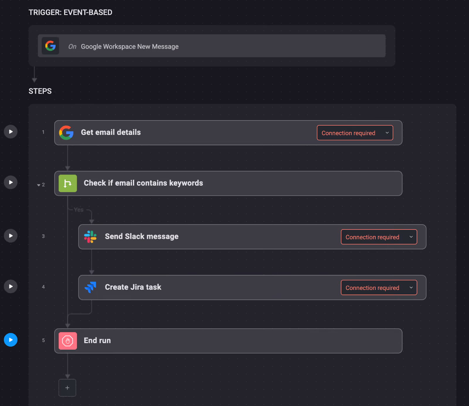Screen dimensions: 469x406
Task: Open the Jira step Connection required dropdown
Action: point(379,288)
